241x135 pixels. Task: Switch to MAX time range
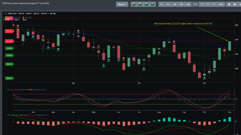pos(221,4)
